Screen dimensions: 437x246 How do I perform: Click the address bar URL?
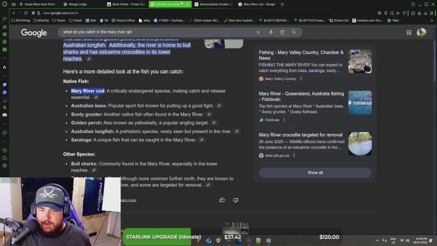click(60, 13)
